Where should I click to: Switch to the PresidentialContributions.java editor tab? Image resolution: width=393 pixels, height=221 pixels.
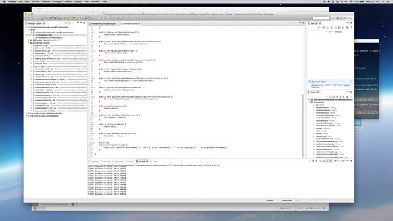click(x=104, y=23)
